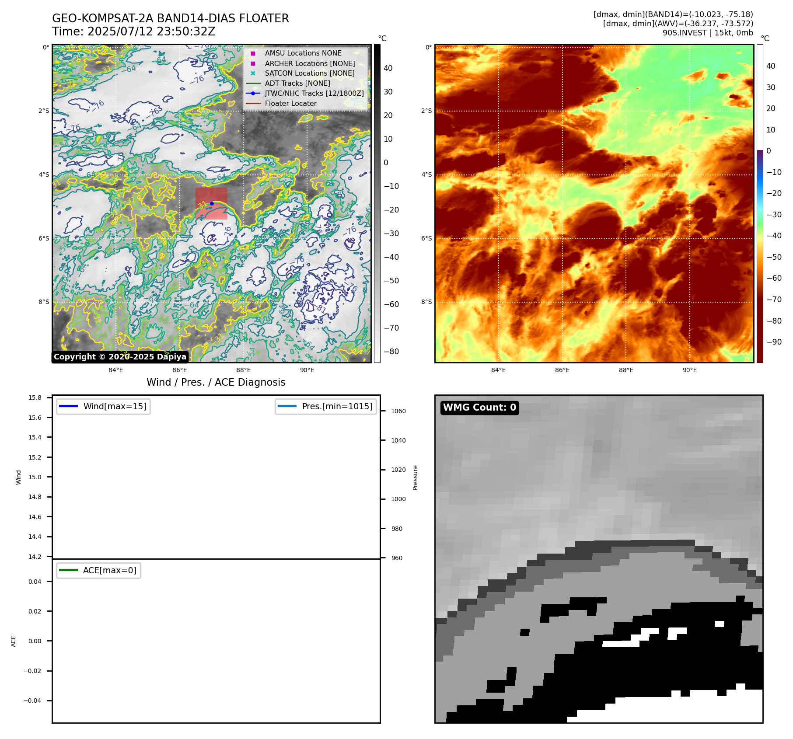This screenshot has width=793, height=739.
Task: Click the zoomed WMG pixel image
Action: tap(599, 559)
